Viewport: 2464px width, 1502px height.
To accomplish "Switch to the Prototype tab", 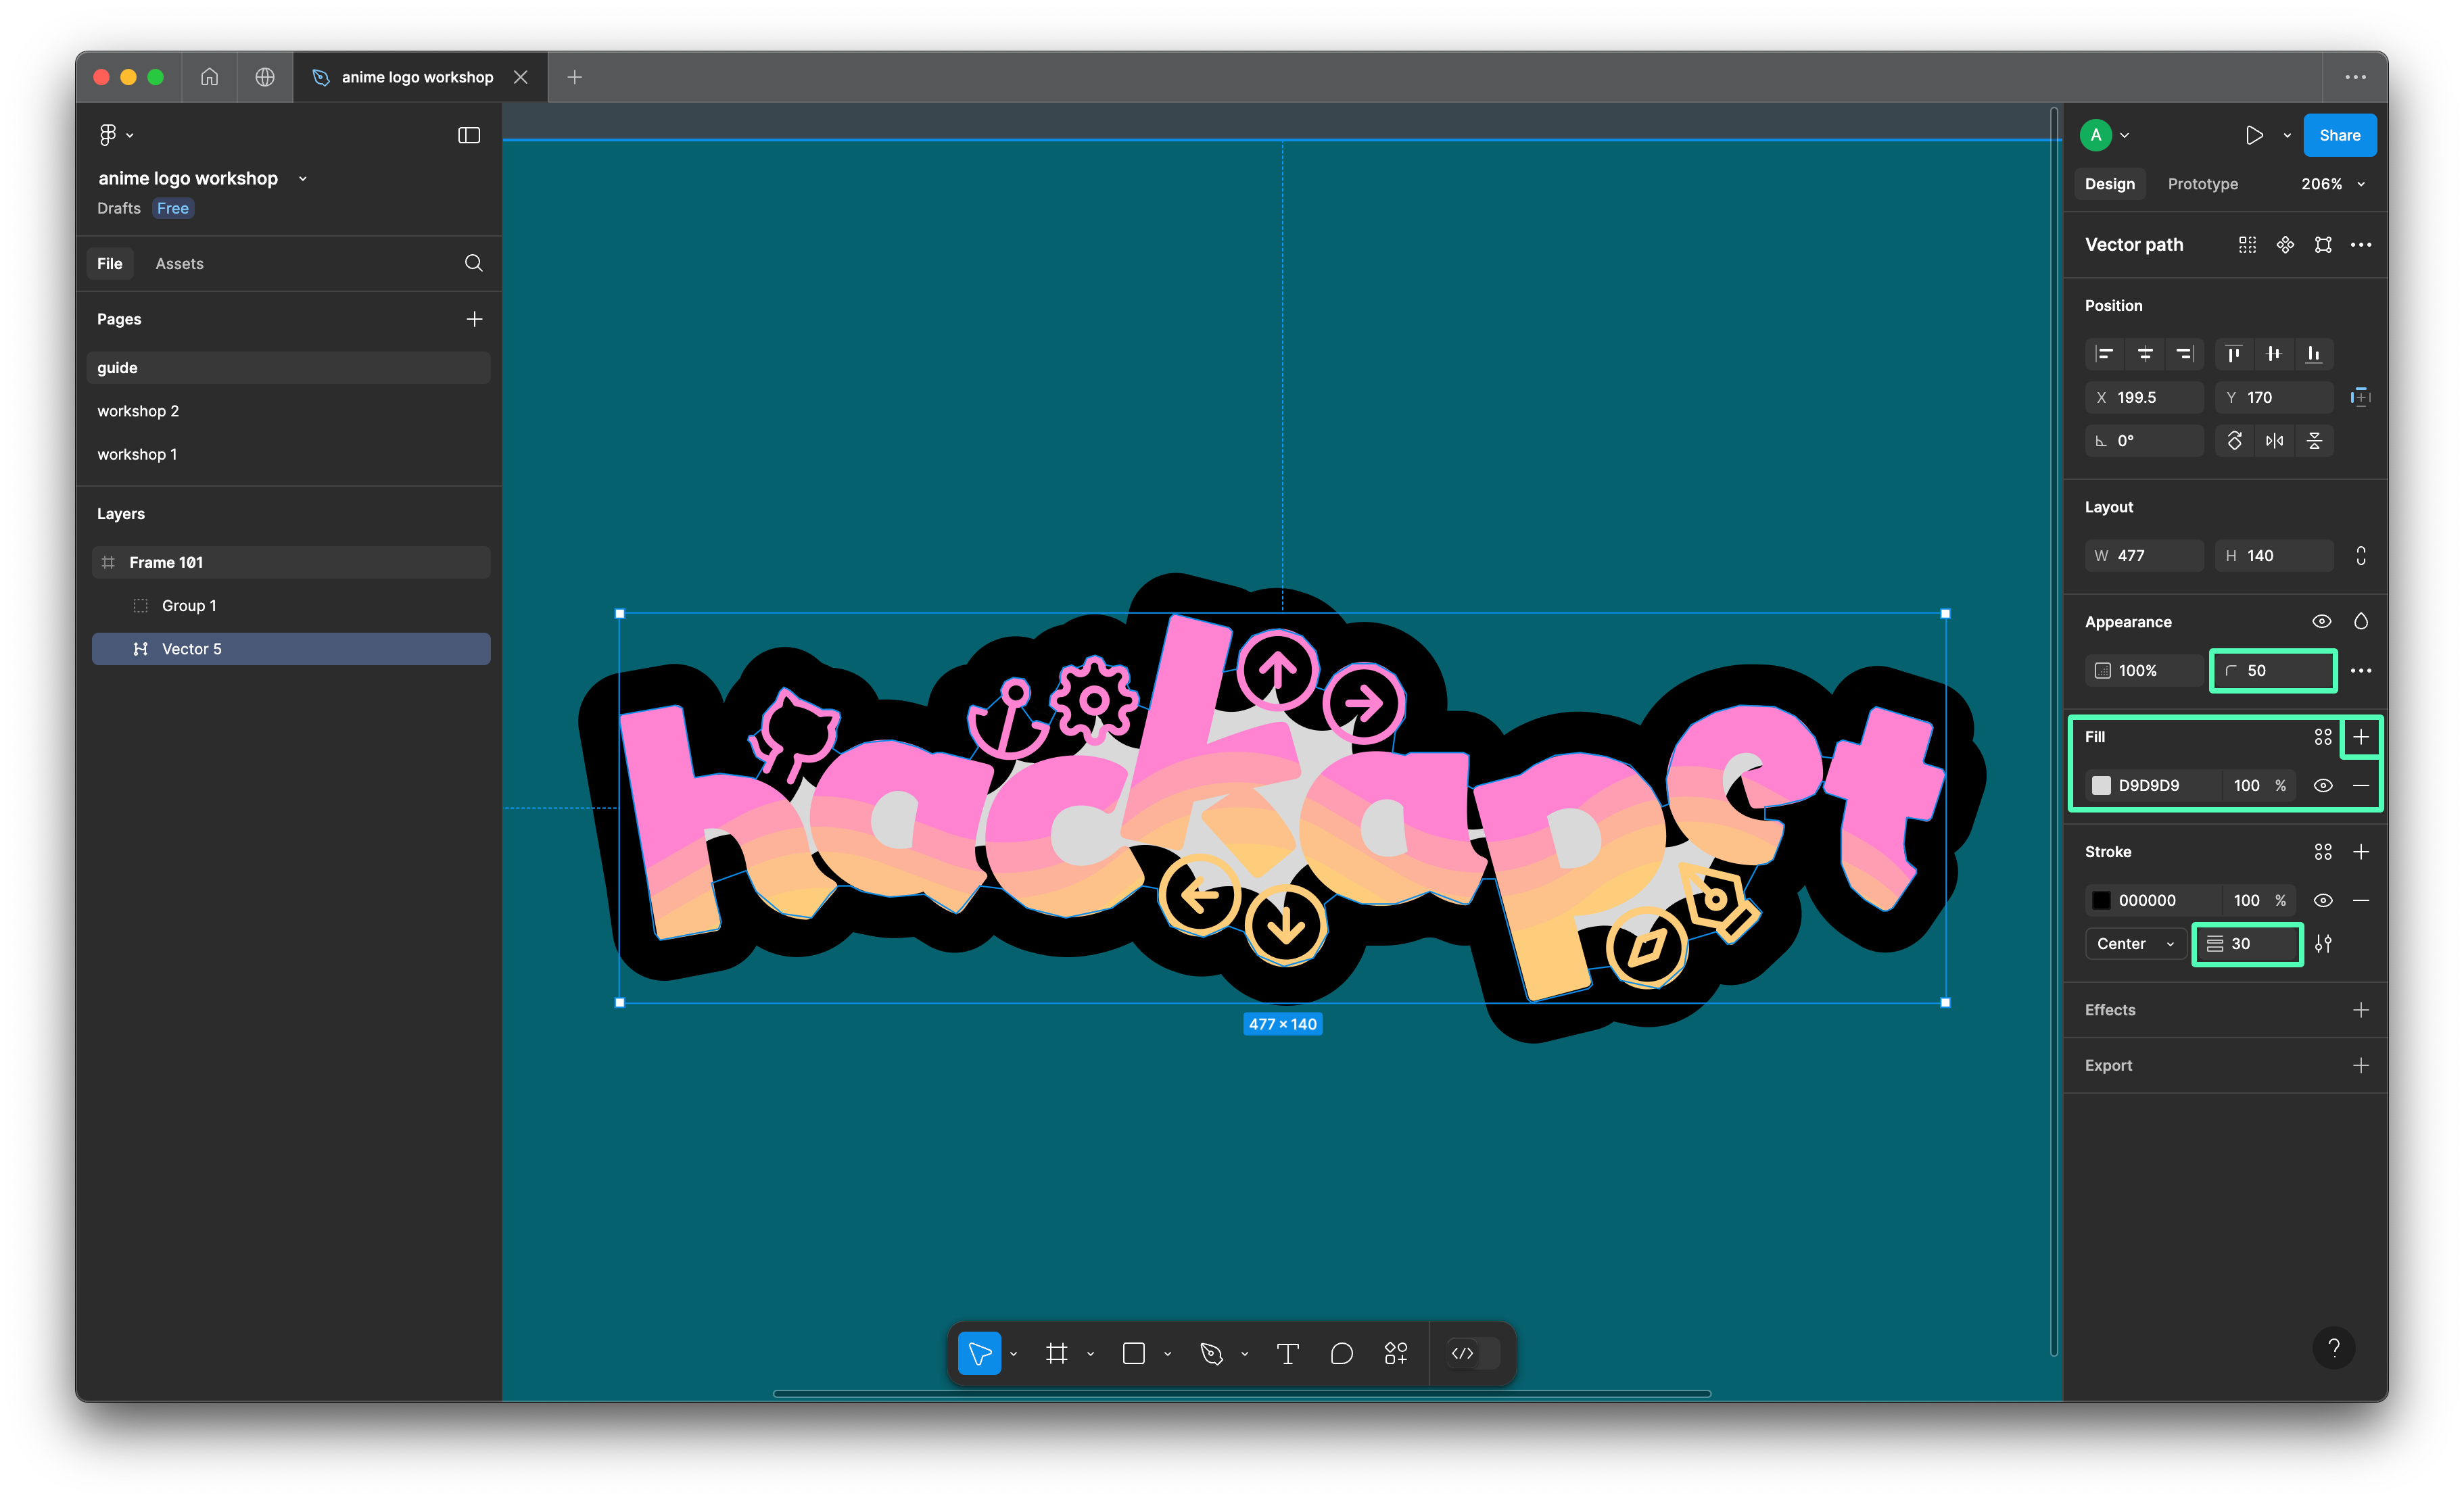I will pyautogui.click(x=2202, y=184).
